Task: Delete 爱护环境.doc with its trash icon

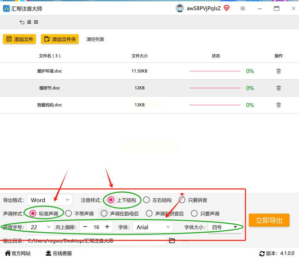Action: (x=278, y=71)
